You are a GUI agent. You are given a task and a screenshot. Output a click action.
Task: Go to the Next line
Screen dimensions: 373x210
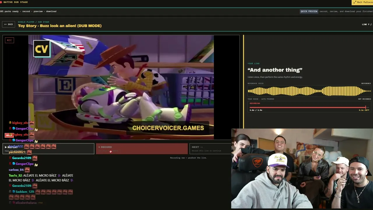(x=210, y=148)
